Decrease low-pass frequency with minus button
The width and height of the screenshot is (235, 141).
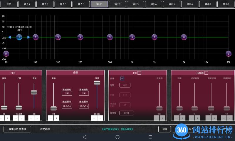(x=94, y=118)
